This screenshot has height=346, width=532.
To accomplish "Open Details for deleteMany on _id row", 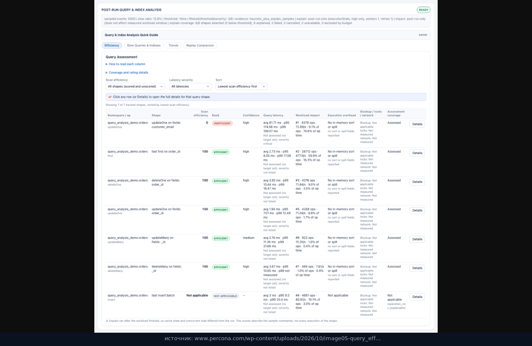I will (x=417, y=268).
